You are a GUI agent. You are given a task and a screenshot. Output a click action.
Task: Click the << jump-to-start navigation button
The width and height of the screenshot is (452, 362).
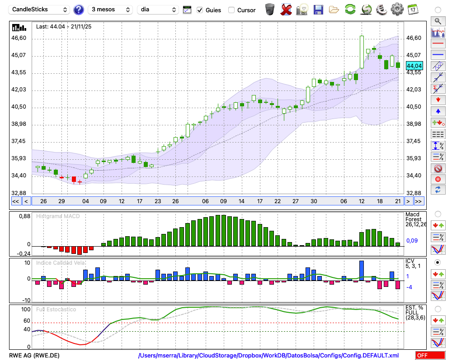click(x=15, y=201)
